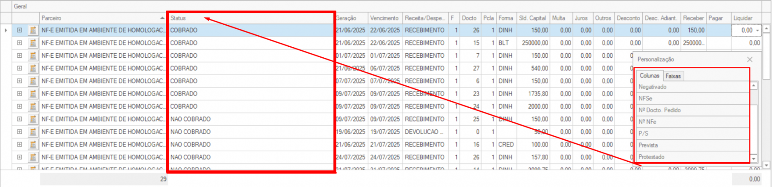The height and width of the screenshot is (187, 772).
Task: Click the Sld. Capital column header
Action: click(x=532, y=18)
